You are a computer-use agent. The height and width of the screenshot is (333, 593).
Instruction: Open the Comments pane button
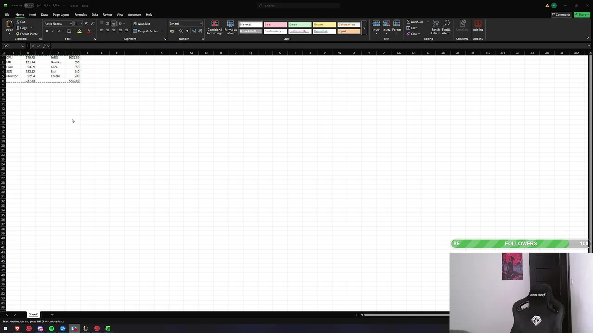point(561,14)
